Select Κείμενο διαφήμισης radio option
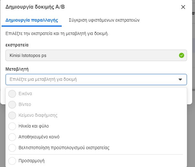This screenshot has height=167, width=195. pos(12,115)
